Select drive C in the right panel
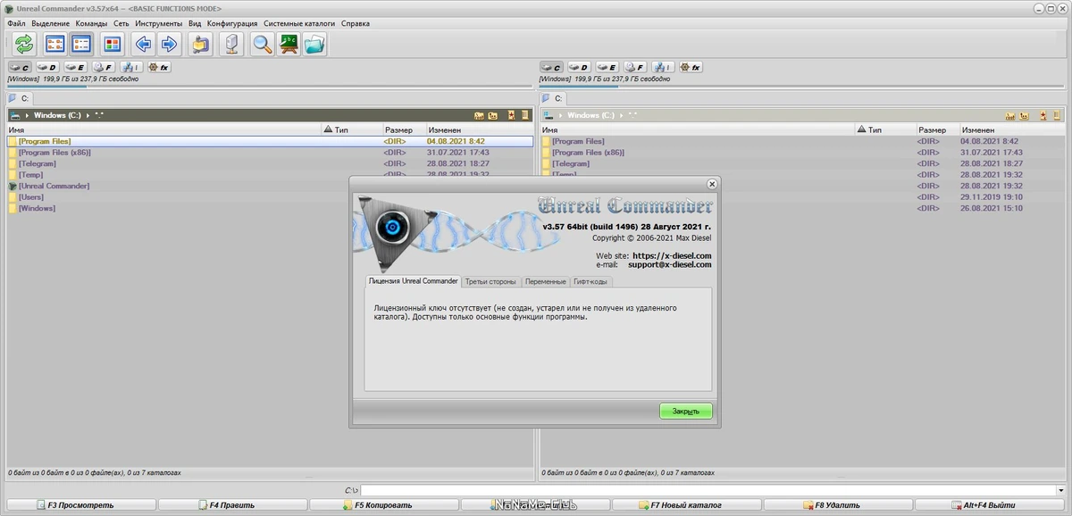 [551, 67]
